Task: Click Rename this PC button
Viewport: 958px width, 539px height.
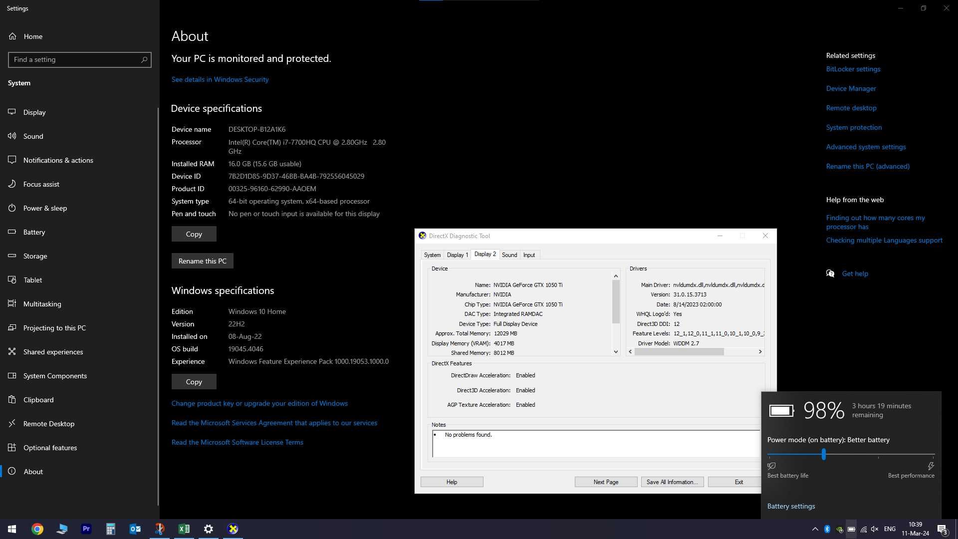Action: click(x=202, y=261)
